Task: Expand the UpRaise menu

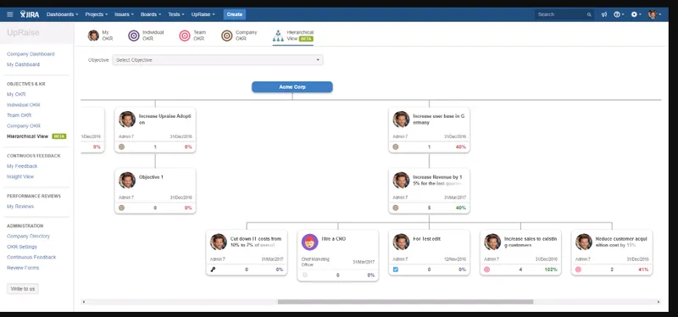Action: (203, 14)
